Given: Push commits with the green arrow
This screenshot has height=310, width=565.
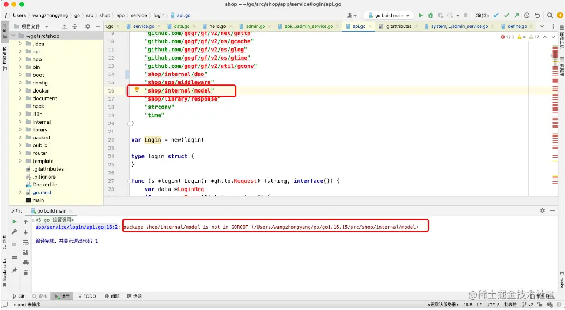Looking at the screenshot, I should [x=516, y=16].
